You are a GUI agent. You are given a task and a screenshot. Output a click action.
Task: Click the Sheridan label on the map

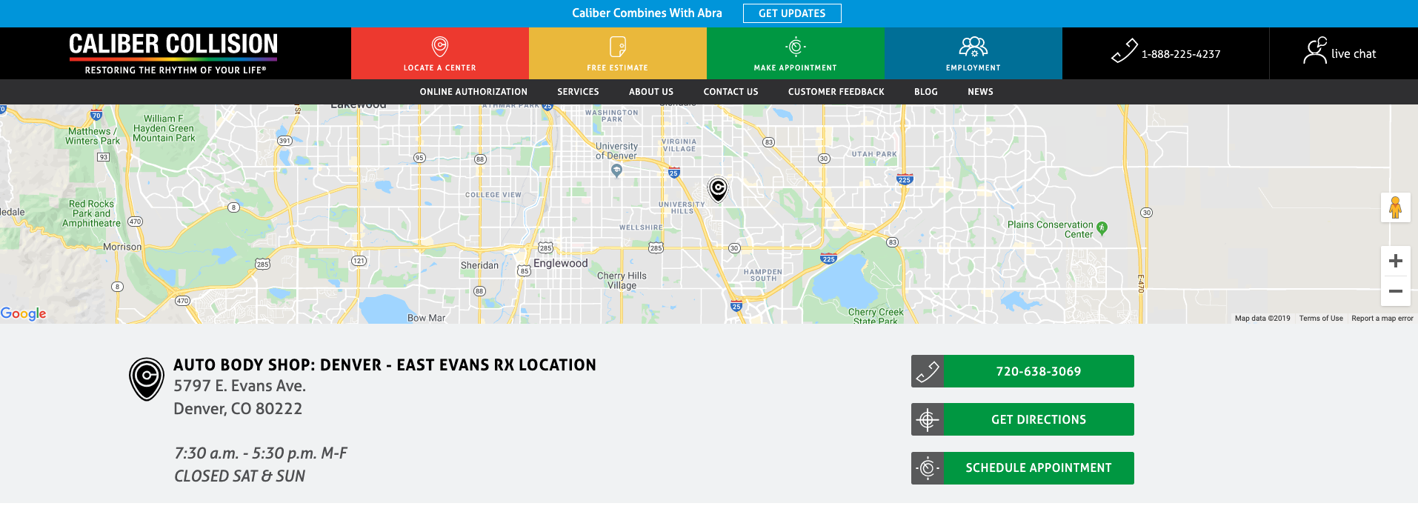(479, 265)
